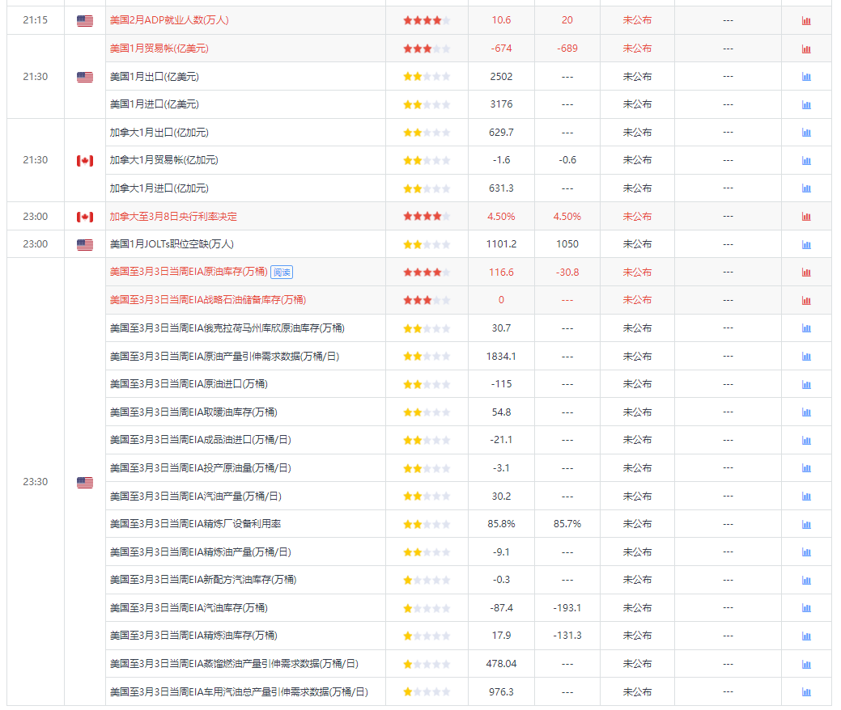Open 美国1月贸易帐(亿美元) event link

click(159, 49)
